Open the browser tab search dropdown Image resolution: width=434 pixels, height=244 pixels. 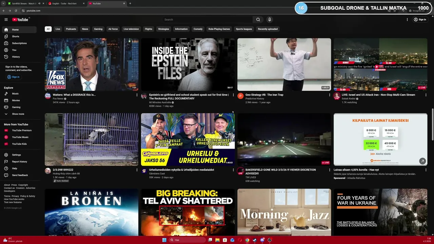pos(4,3)
